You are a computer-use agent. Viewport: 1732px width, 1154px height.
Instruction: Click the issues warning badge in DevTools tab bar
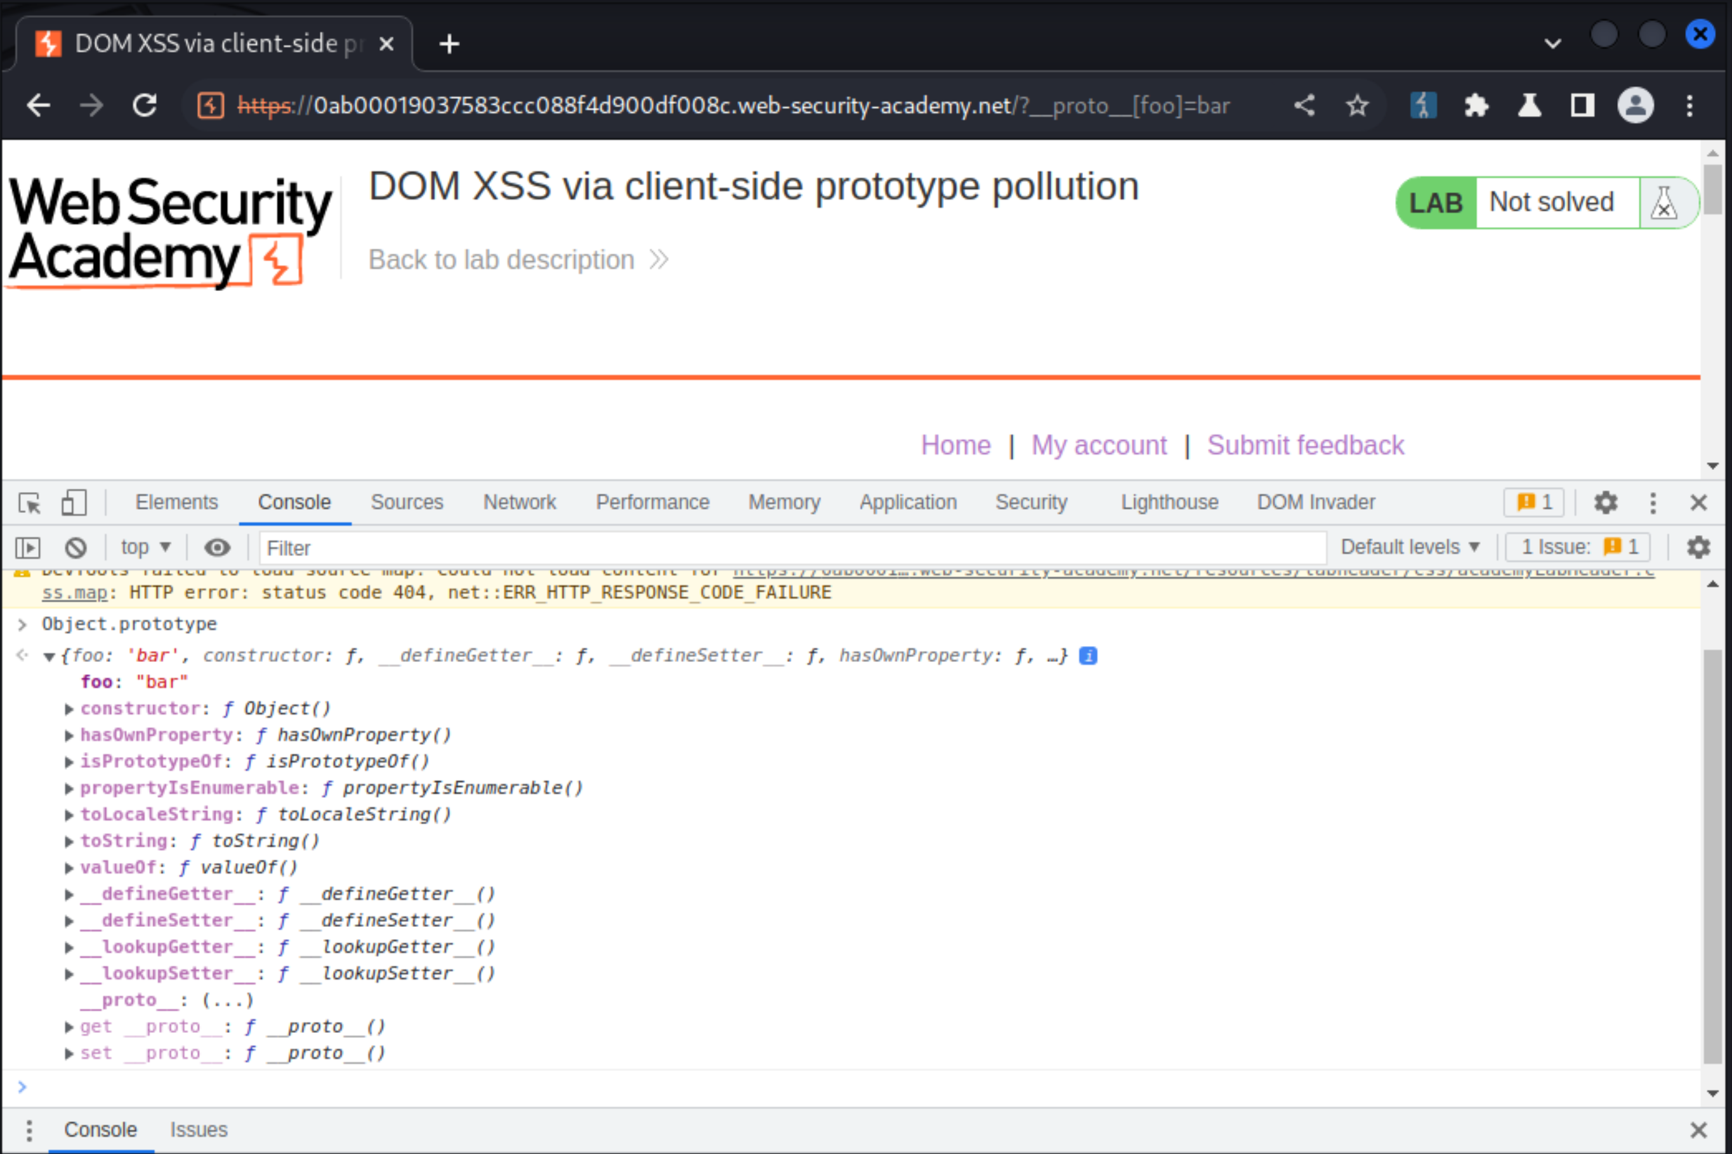coord(1535,503)
